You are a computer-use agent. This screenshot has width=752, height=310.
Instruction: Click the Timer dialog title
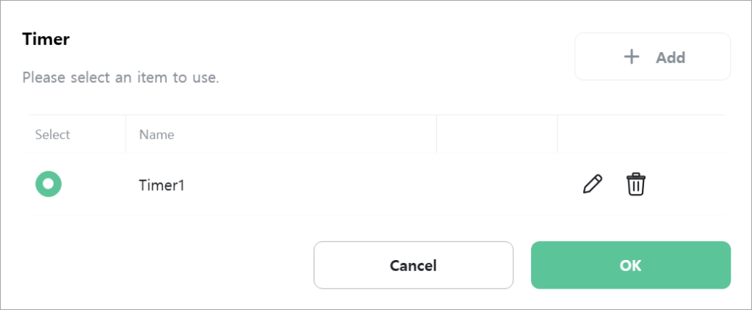pos(46,40)
